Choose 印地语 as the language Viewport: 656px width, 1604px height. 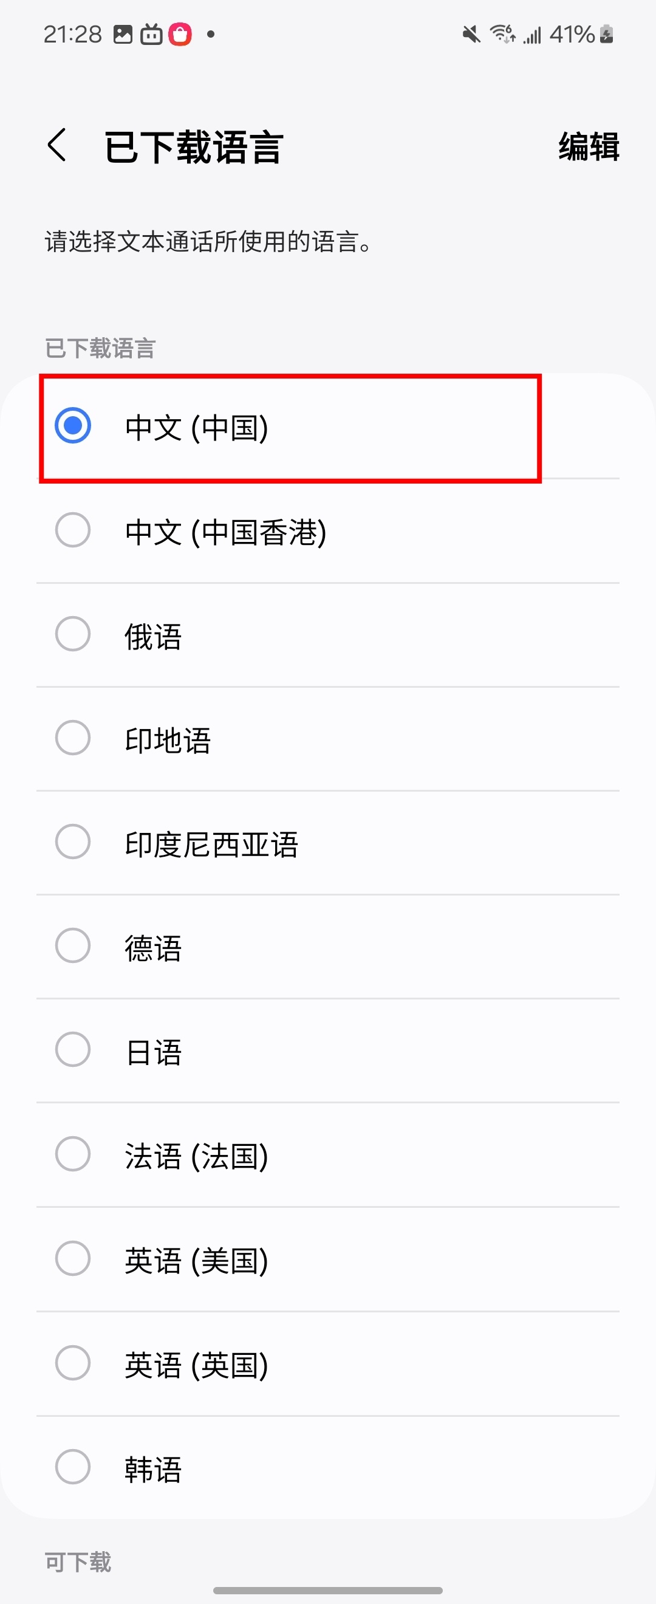(73, 738)
